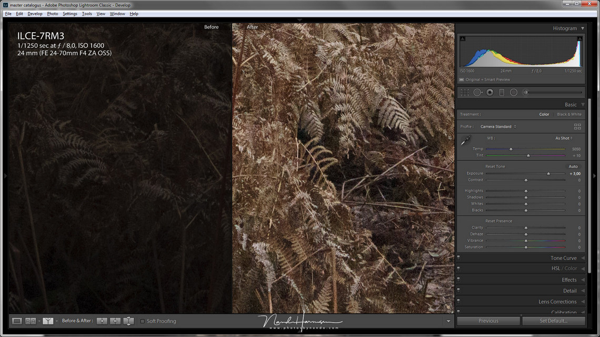
Task: Click the Lightroom app icon in title bar
Action: pyautogui.click(x=5, y=5)
